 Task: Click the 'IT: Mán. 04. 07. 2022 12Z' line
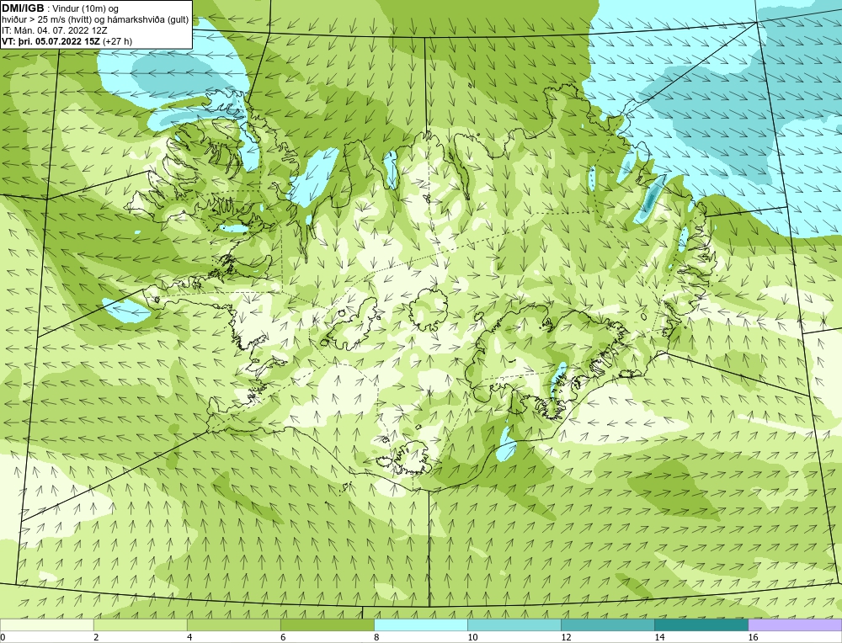tap(55, 30)
